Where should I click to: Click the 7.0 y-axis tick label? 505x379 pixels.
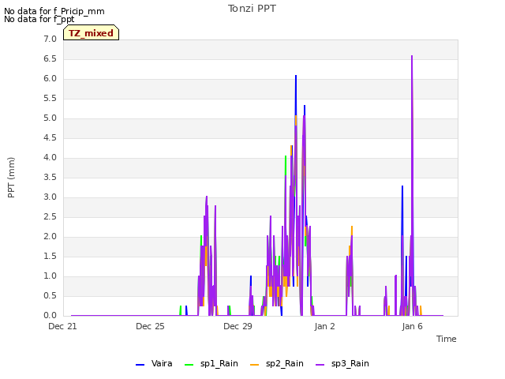[50, 39]
